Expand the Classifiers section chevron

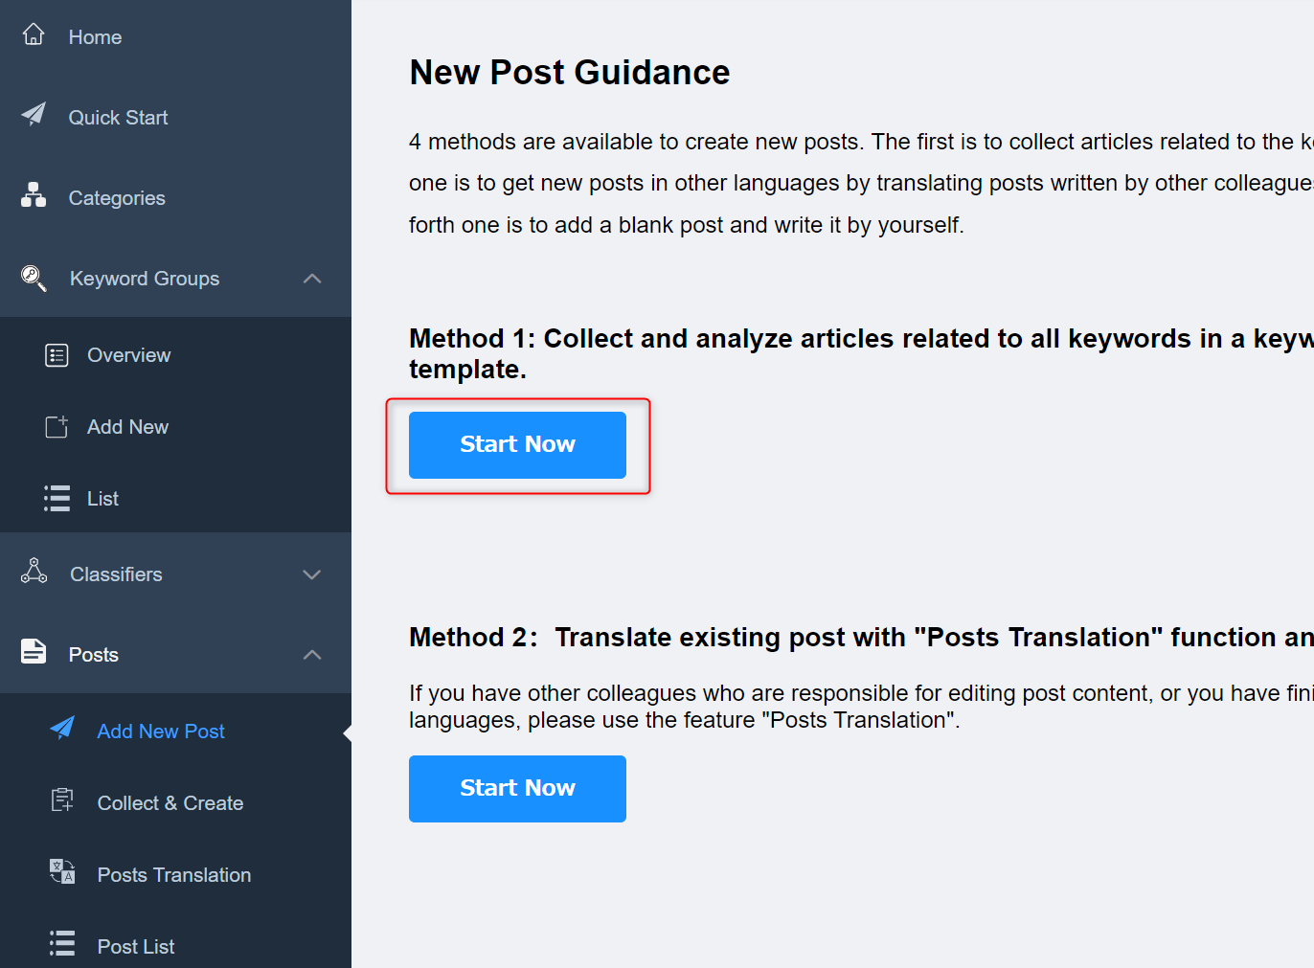point(312,574)
